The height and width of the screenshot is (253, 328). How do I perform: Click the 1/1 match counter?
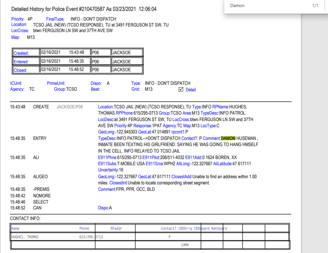(315, 6)
